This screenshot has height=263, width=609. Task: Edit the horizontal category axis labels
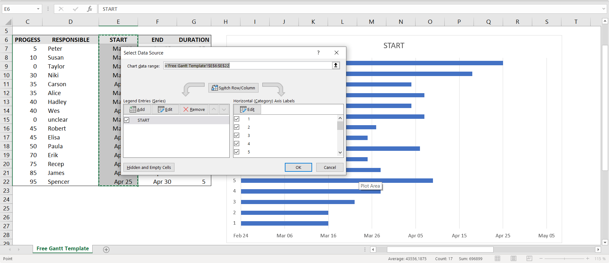pos(247,109)
